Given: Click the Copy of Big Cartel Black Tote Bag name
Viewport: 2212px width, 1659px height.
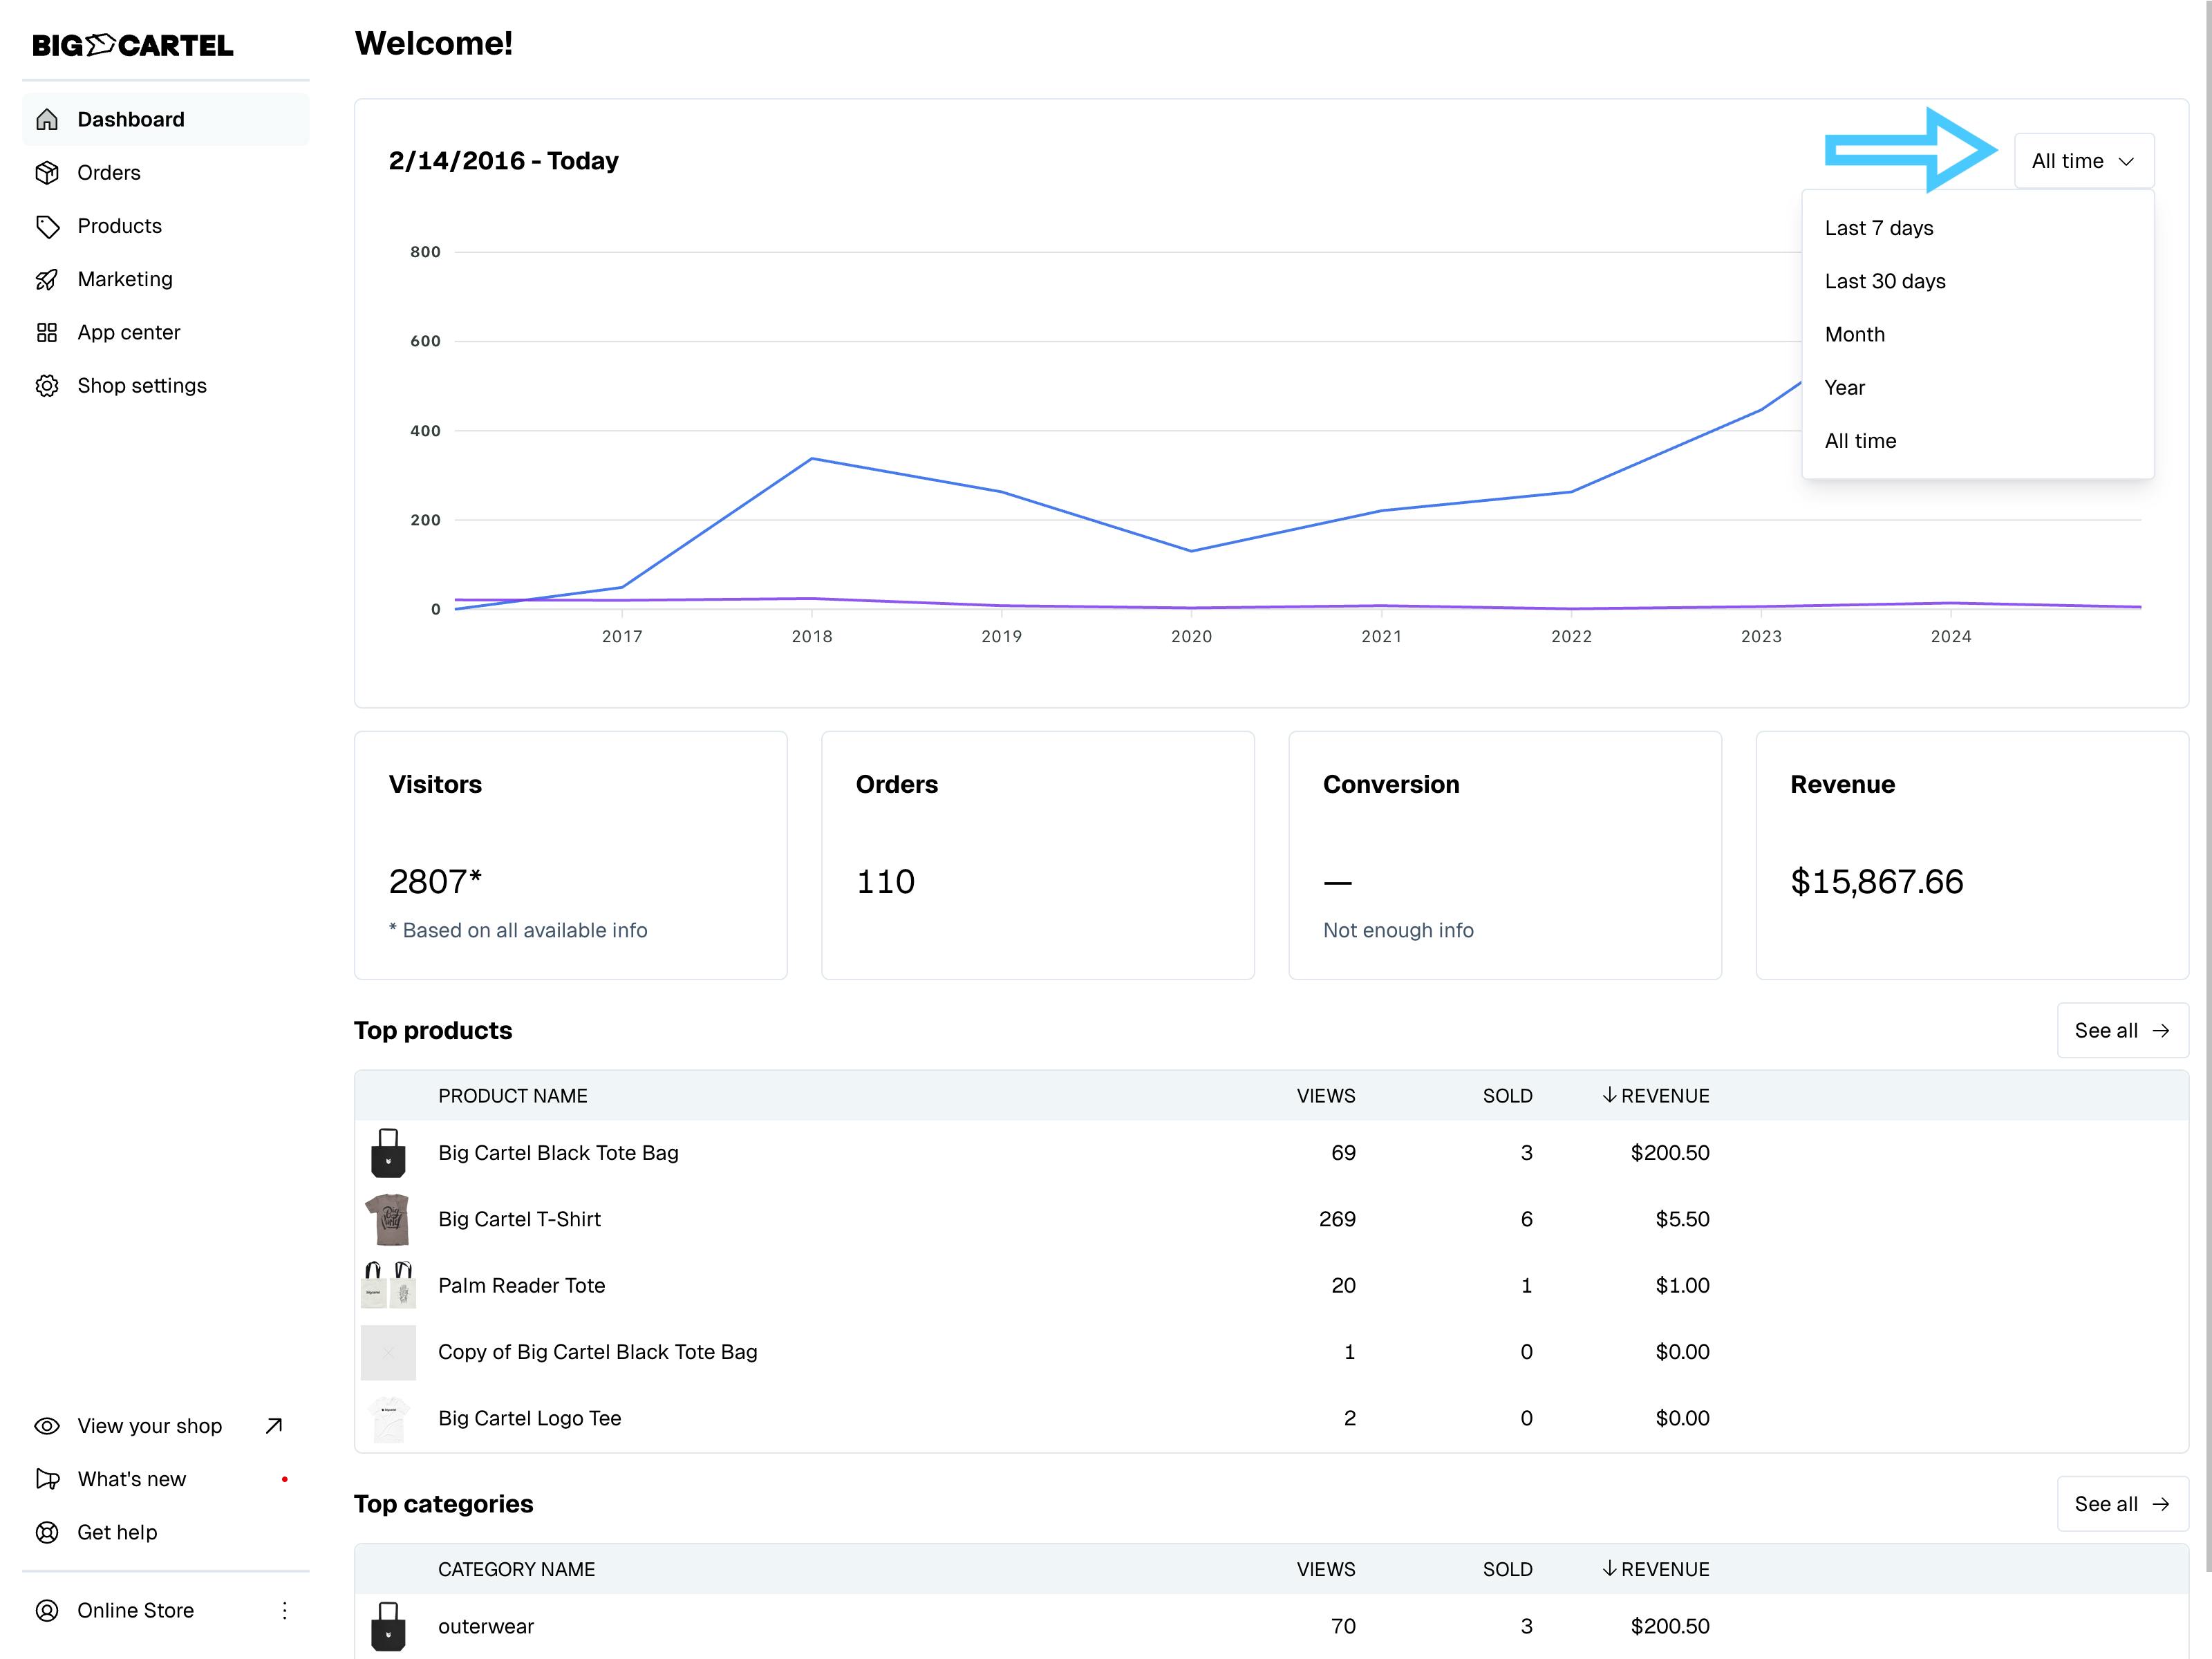Looking at the screenshot, I should pos(598,1352).
